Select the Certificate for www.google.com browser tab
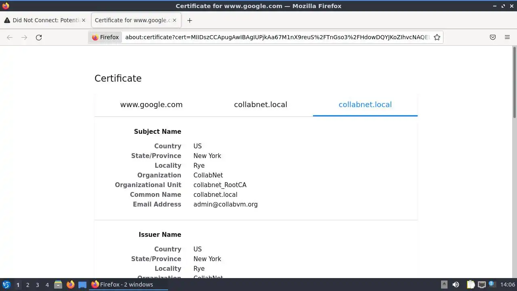This screenshot has width=517, height=291. pos(136,20)
